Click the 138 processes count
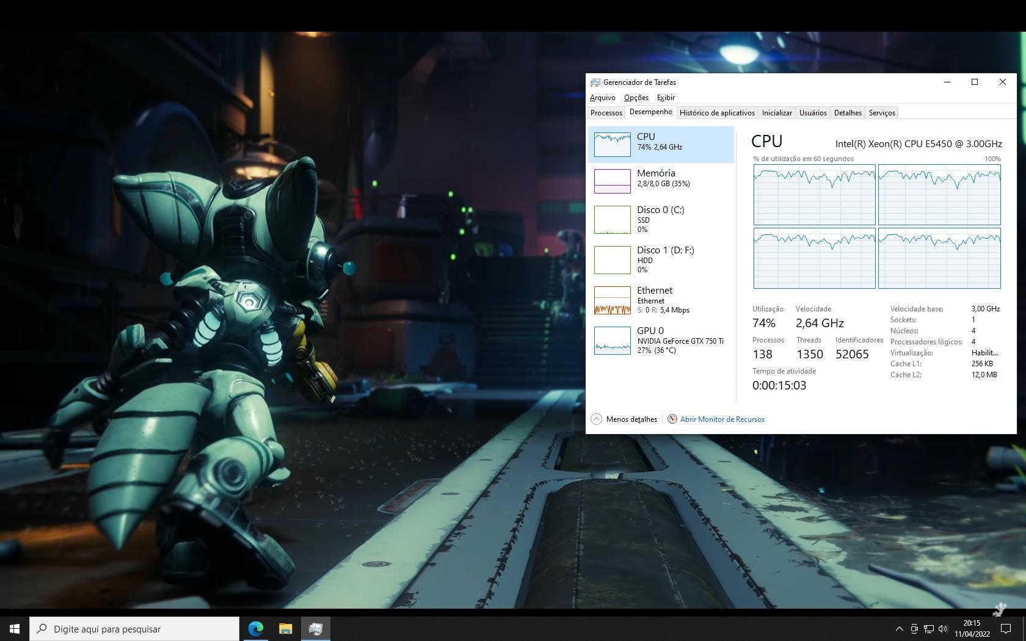 point(762,354)
